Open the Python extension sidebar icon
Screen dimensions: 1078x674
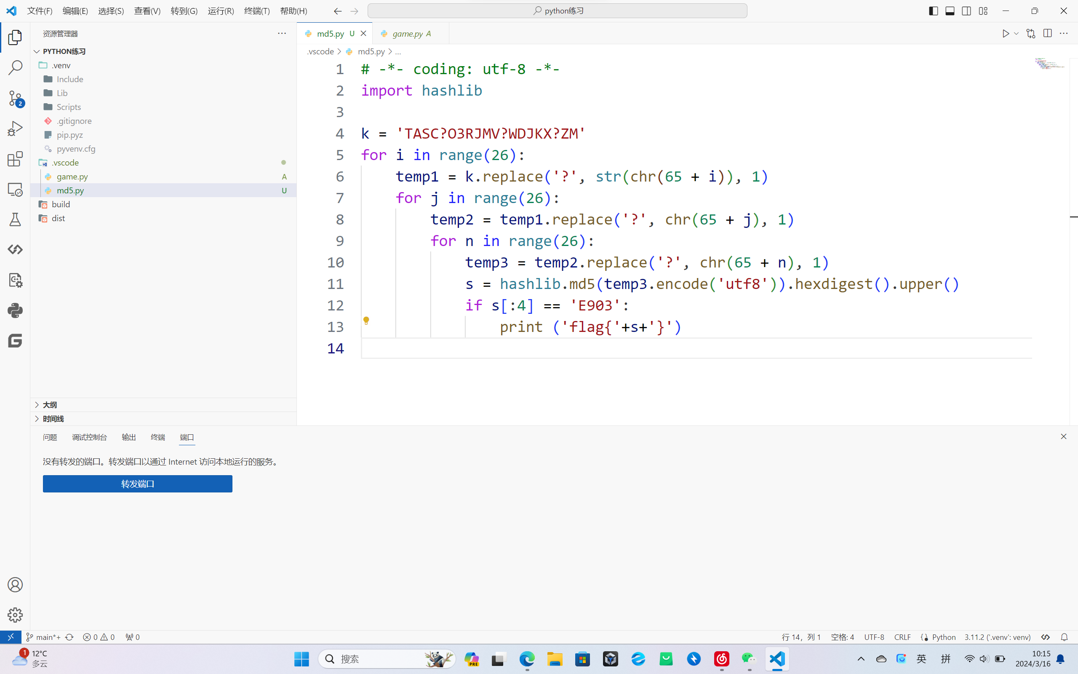point(15,310)
